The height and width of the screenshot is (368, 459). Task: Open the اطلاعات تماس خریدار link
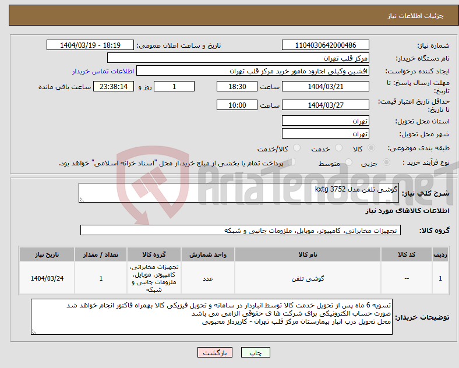pos(103,71)
